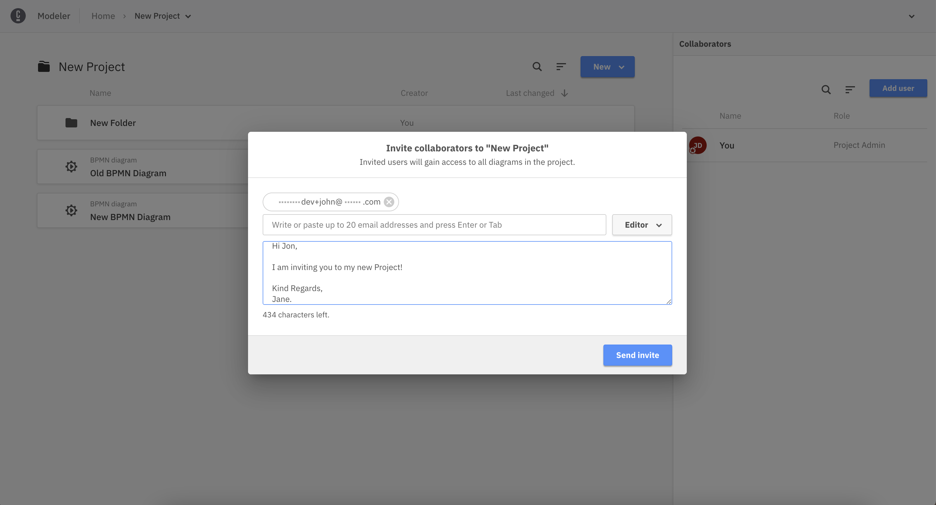Click the New Folder folder icon

tap(71, 122)
